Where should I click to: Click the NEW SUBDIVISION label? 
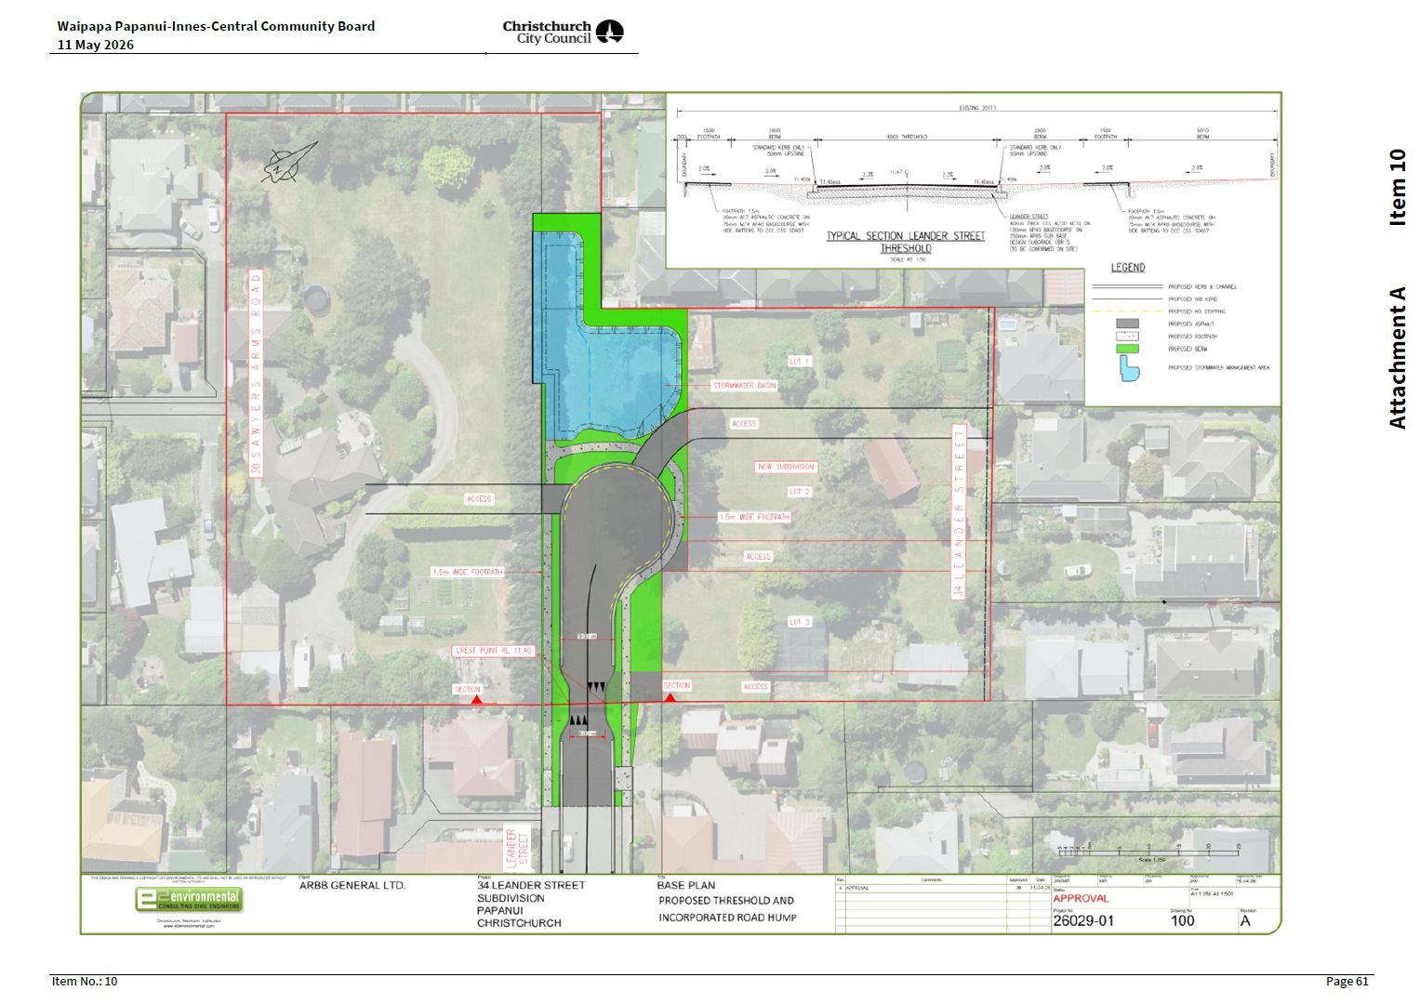tap(787, 467)
